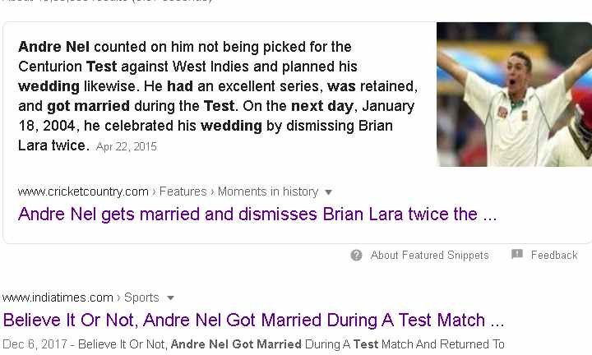Image resolution: width=592 pixels, height=355 pixels.
Task: Select the Moments in history breadcrumb
Action: (267, 191)
